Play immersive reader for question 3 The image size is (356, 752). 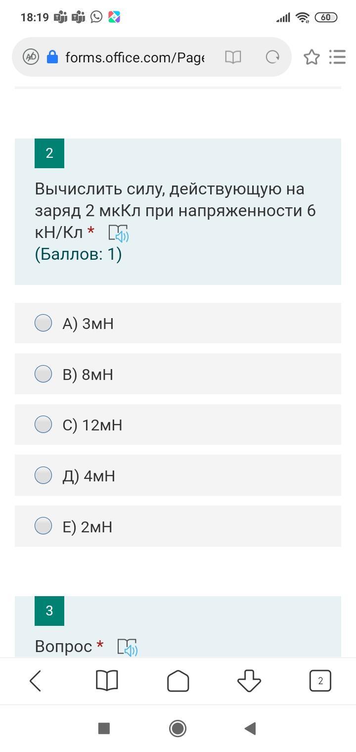coord(128,647)
